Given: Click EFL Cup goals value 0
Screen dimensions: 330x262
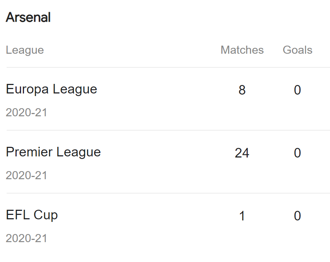Looking at the screenshot, I should [298, 216].
